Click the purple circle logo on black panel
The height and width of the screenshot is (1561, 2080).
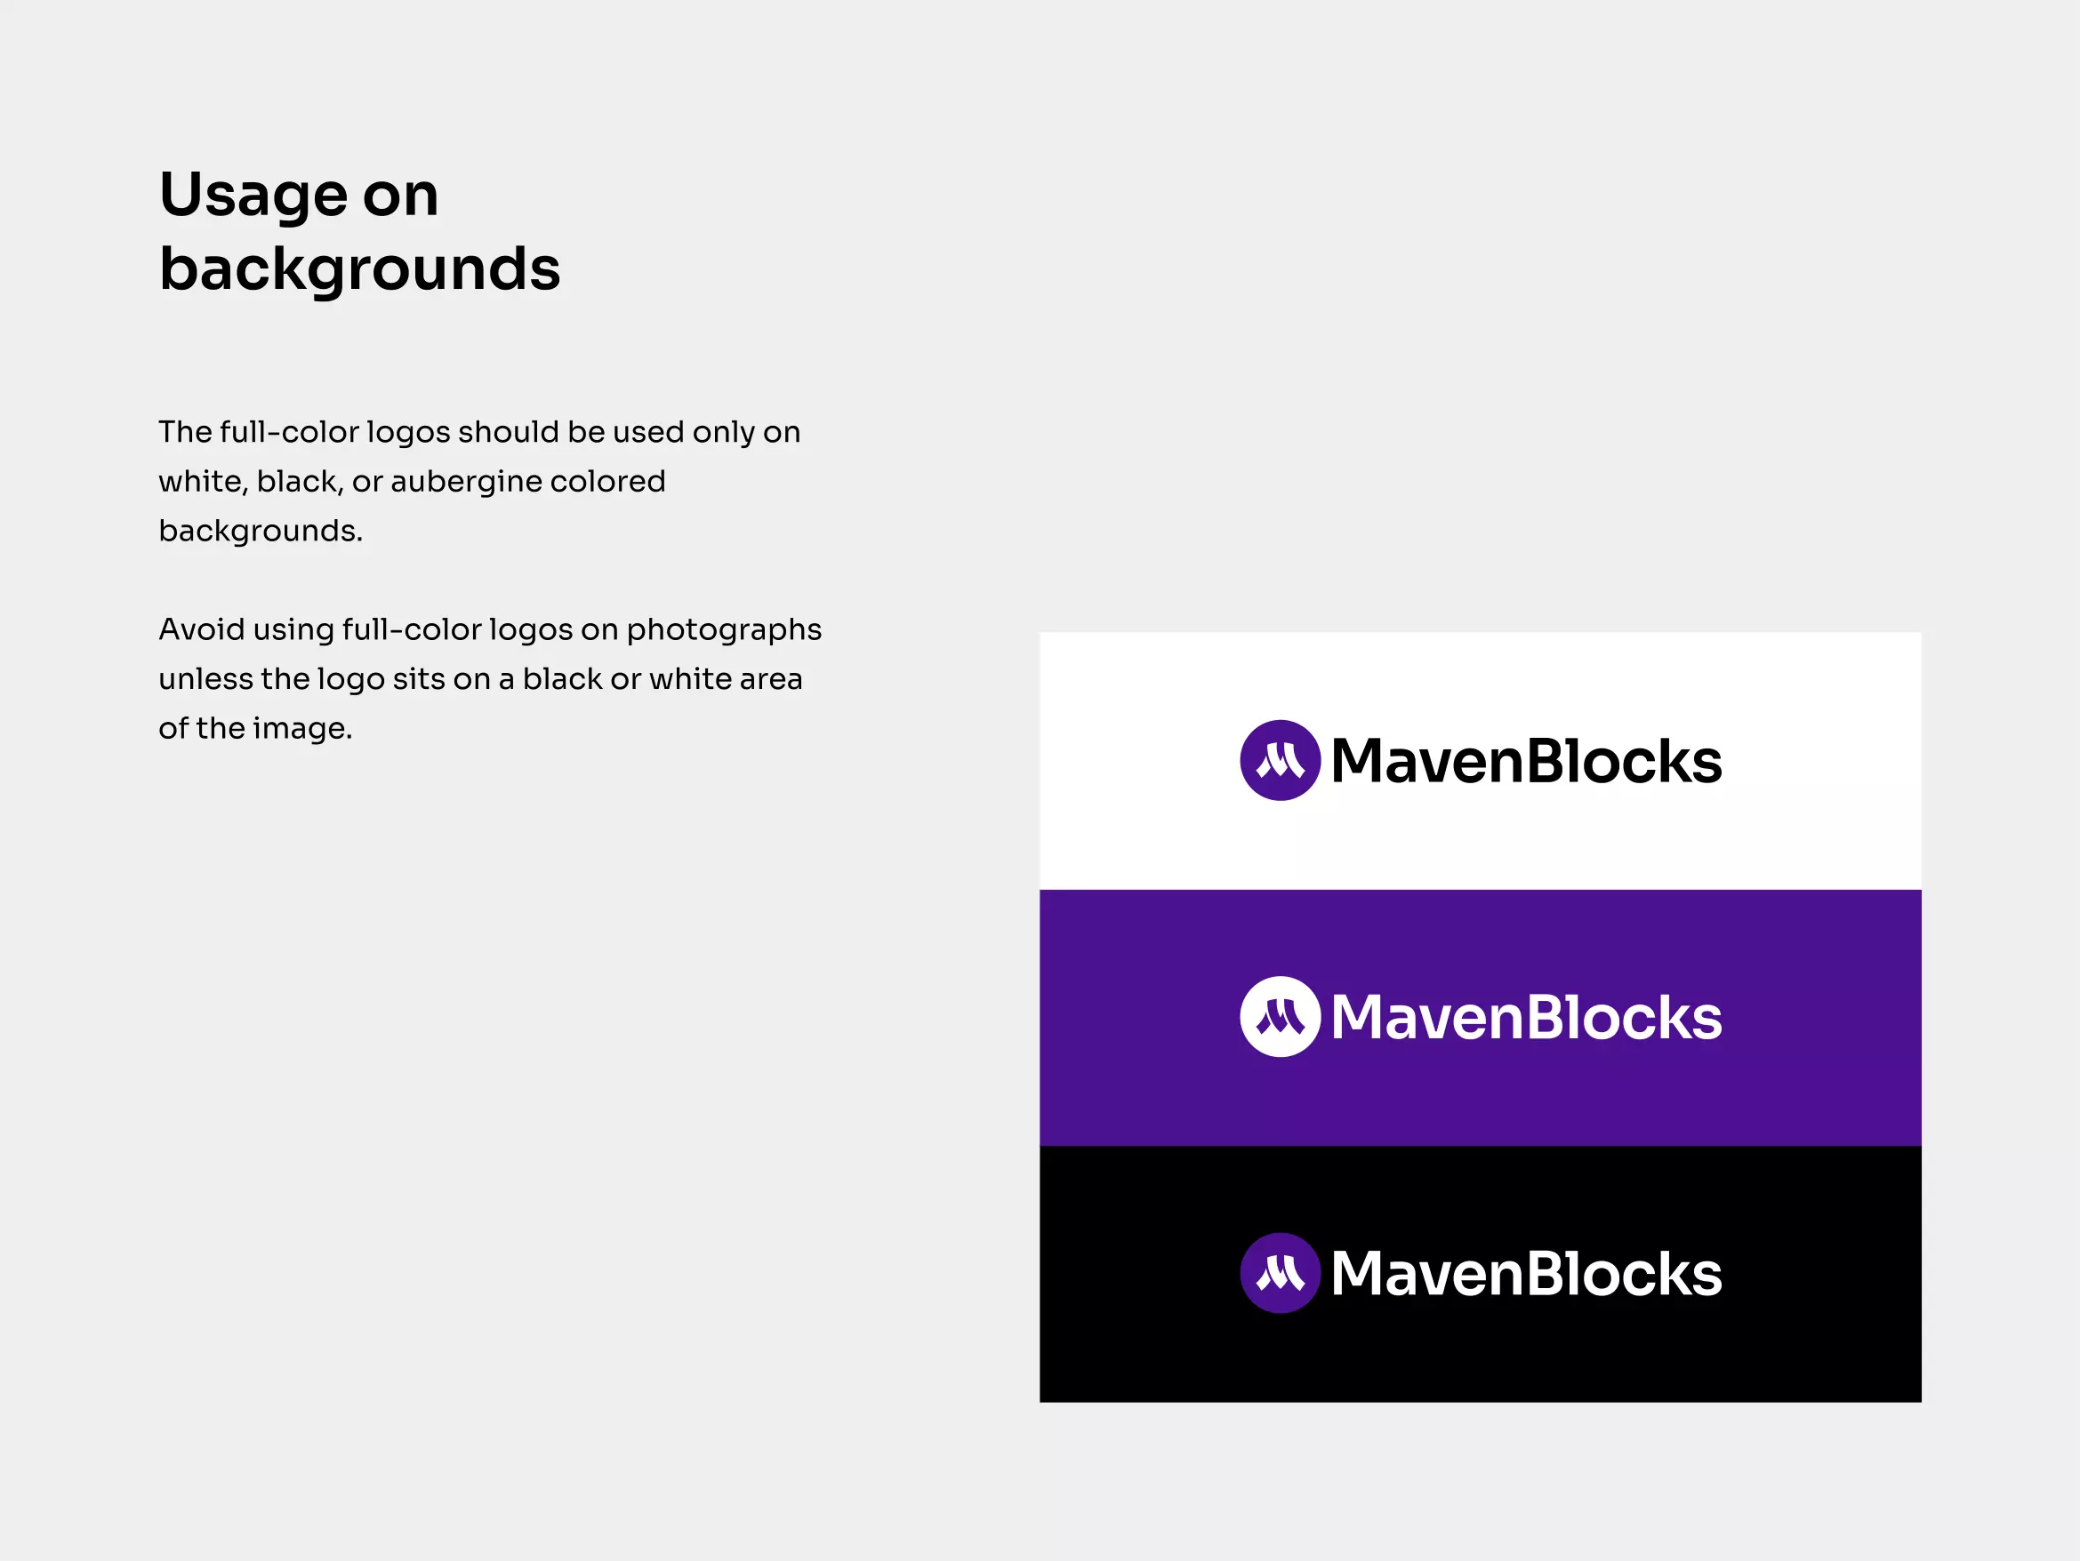pyautogui.click(x=1280, y=1273)
